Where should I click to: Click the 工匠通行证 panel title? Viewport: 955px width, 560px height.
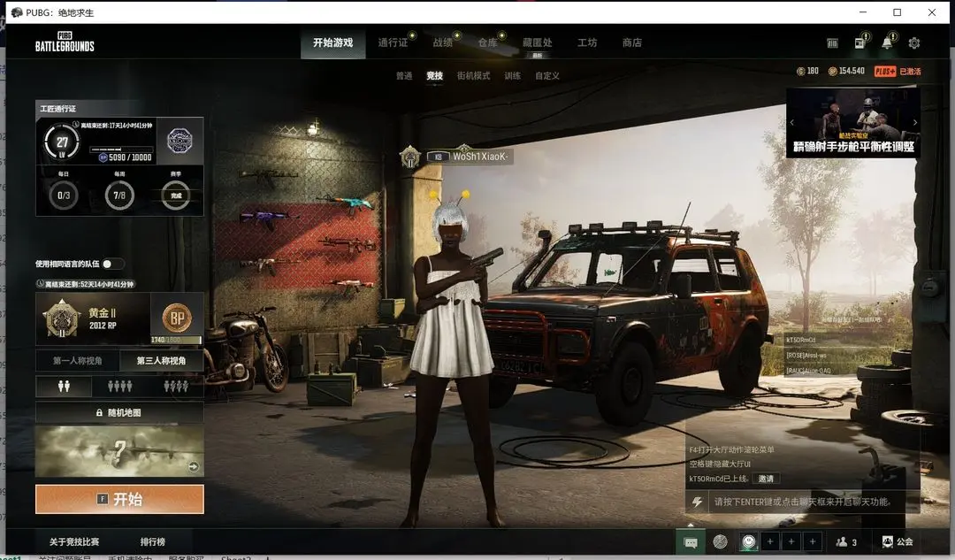click(57, 109)
